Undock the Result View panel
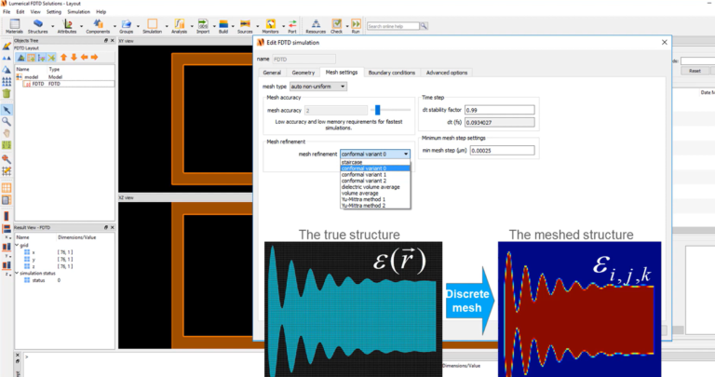 point(106,227)
